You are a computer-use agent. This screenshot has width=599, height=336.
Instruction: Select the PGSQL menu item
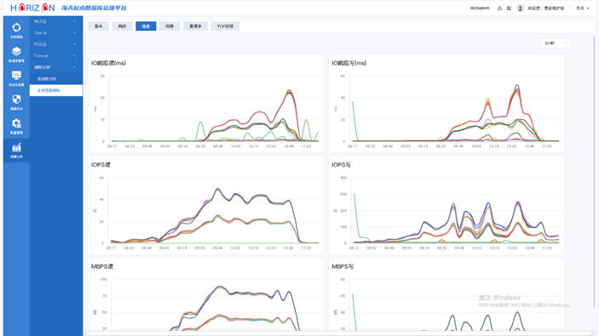56,44
